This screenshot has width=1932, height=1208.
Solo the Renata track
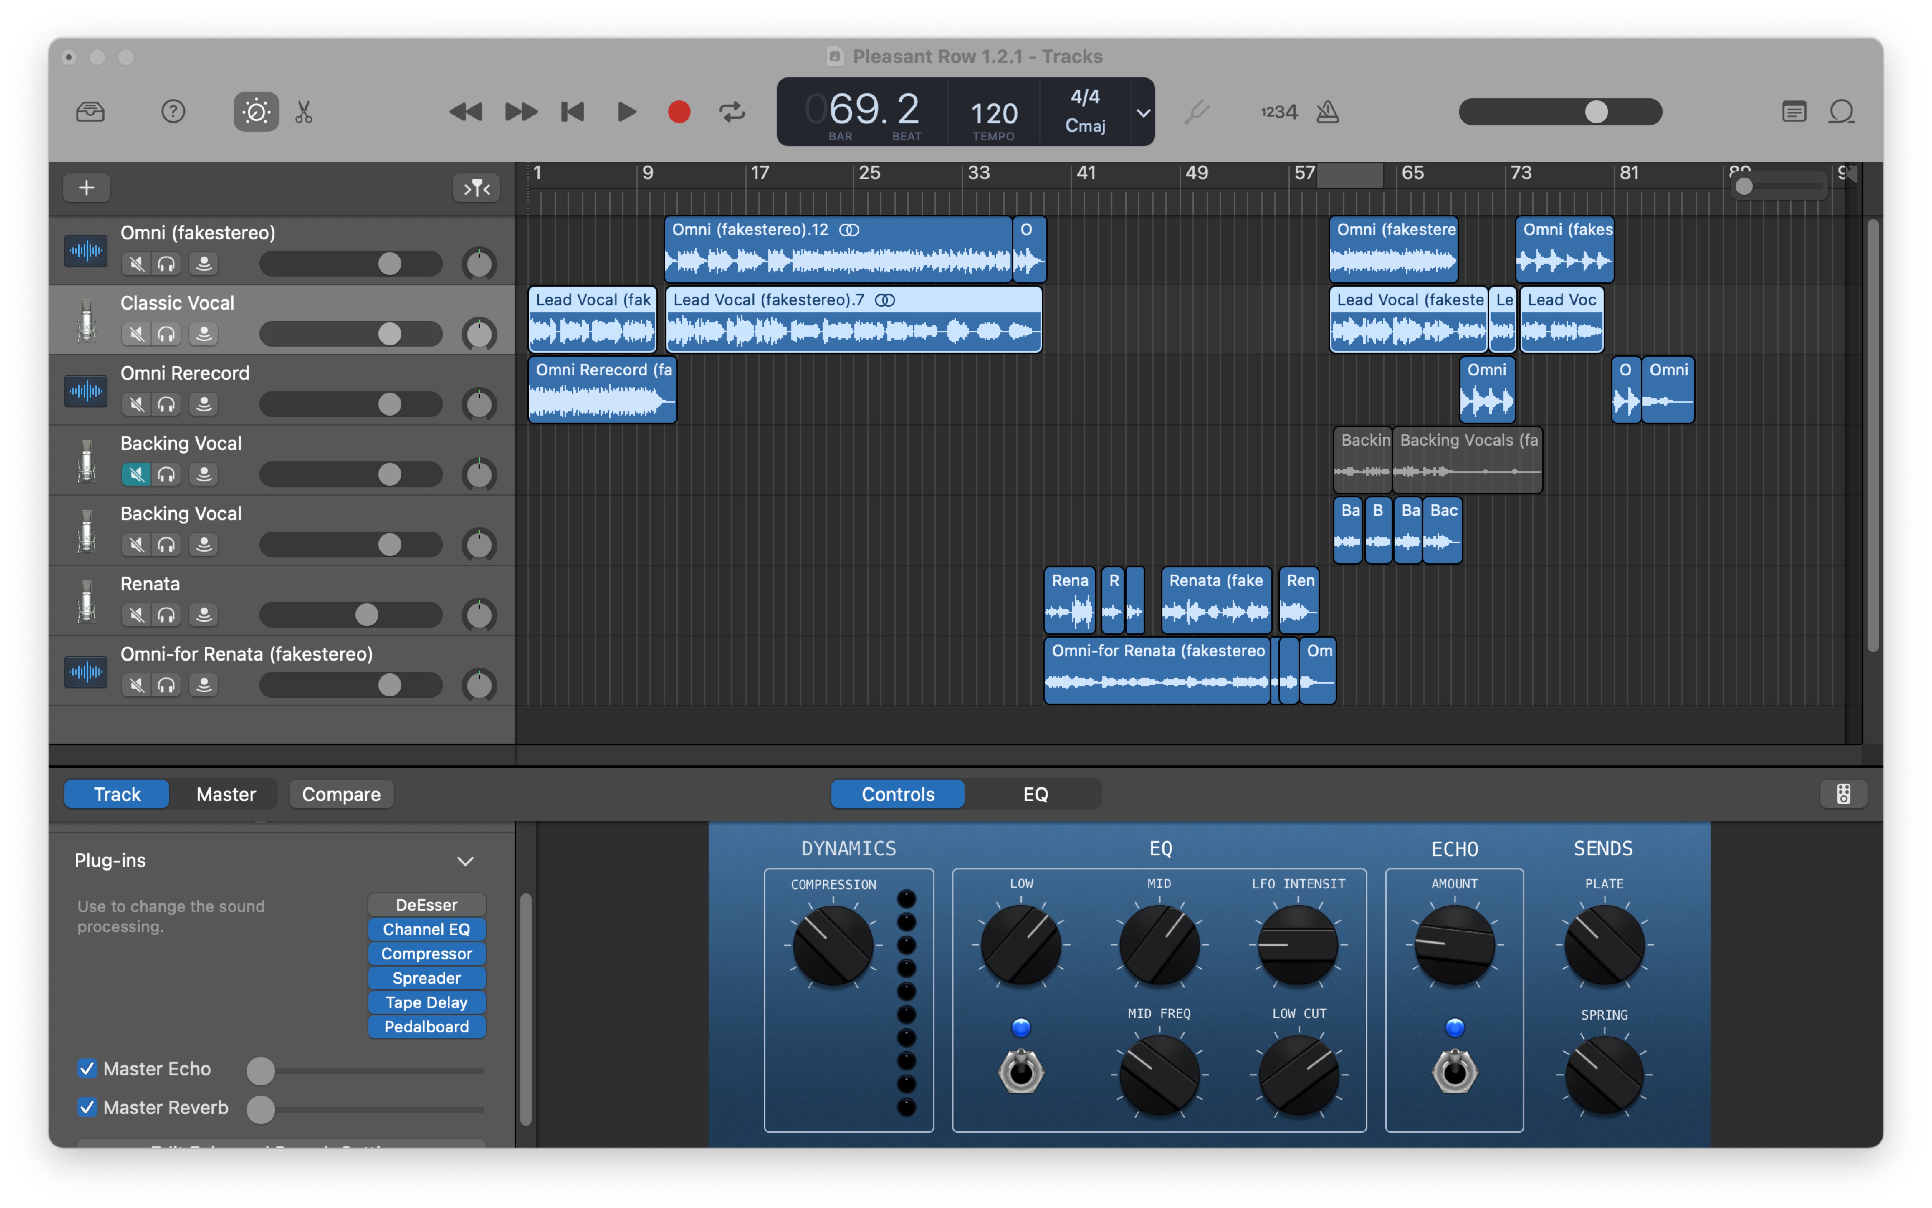[x=166, y=615]
